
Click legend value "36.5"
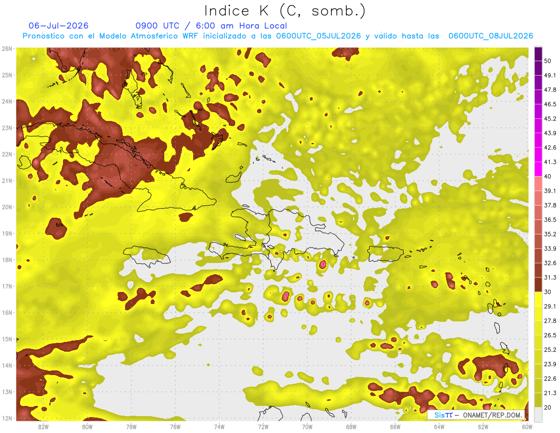pyautogui.click(x=550, y=220)
